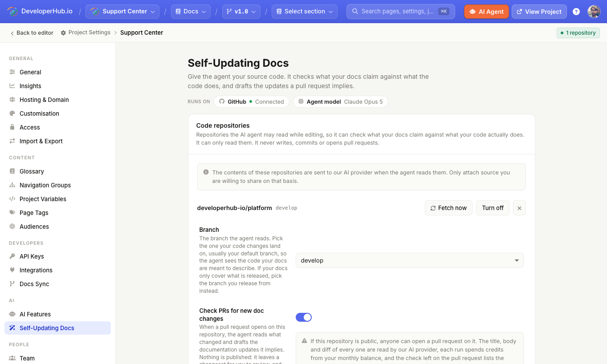Click the Page Tags icon
This screenshot has height=364, width=607.
(x=12, y=213)
